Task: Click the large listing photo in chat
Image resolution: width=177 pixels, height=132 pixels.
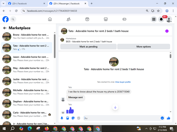Action: click(x=114, y=62)
